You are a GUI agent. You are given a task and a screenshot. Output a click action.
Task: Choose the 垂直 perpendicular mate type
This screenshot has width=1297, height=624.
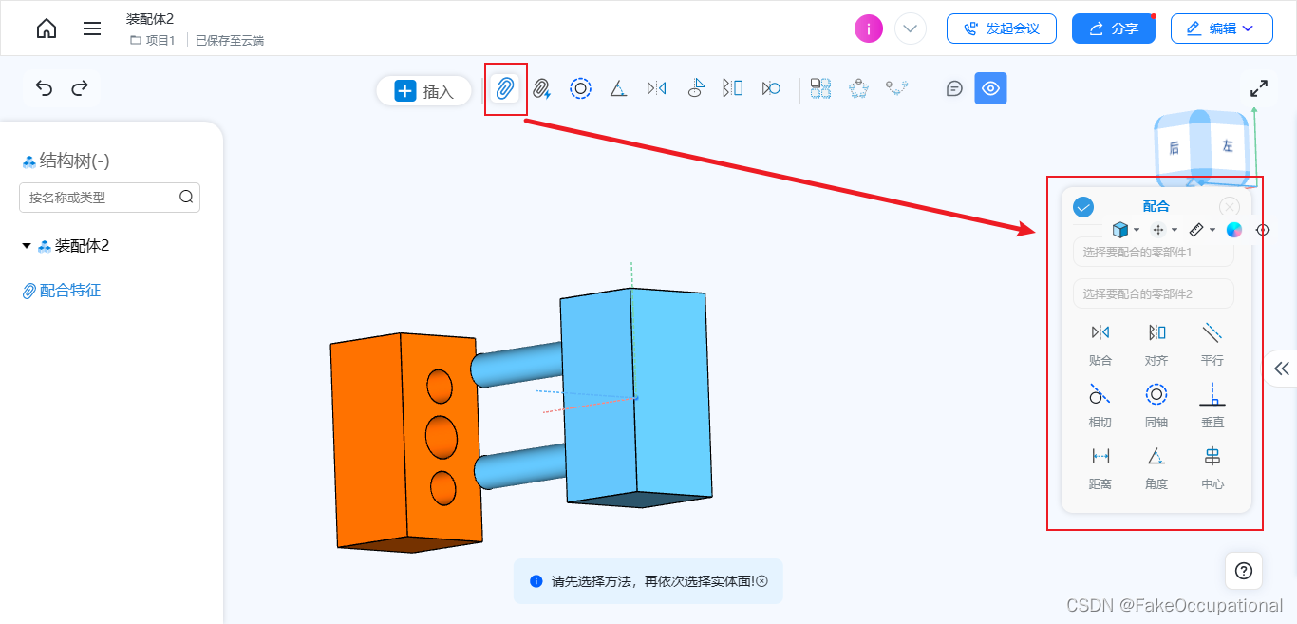[1212, 406]
